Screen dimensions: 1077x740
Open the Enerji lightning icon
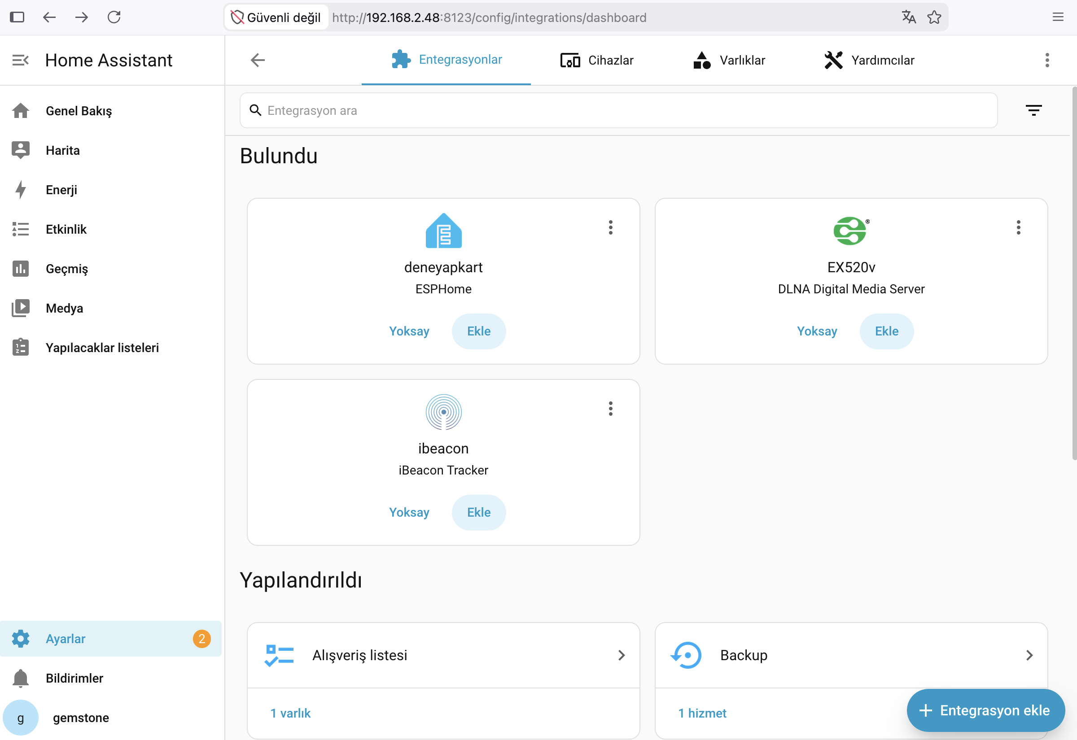click(20, 190)
